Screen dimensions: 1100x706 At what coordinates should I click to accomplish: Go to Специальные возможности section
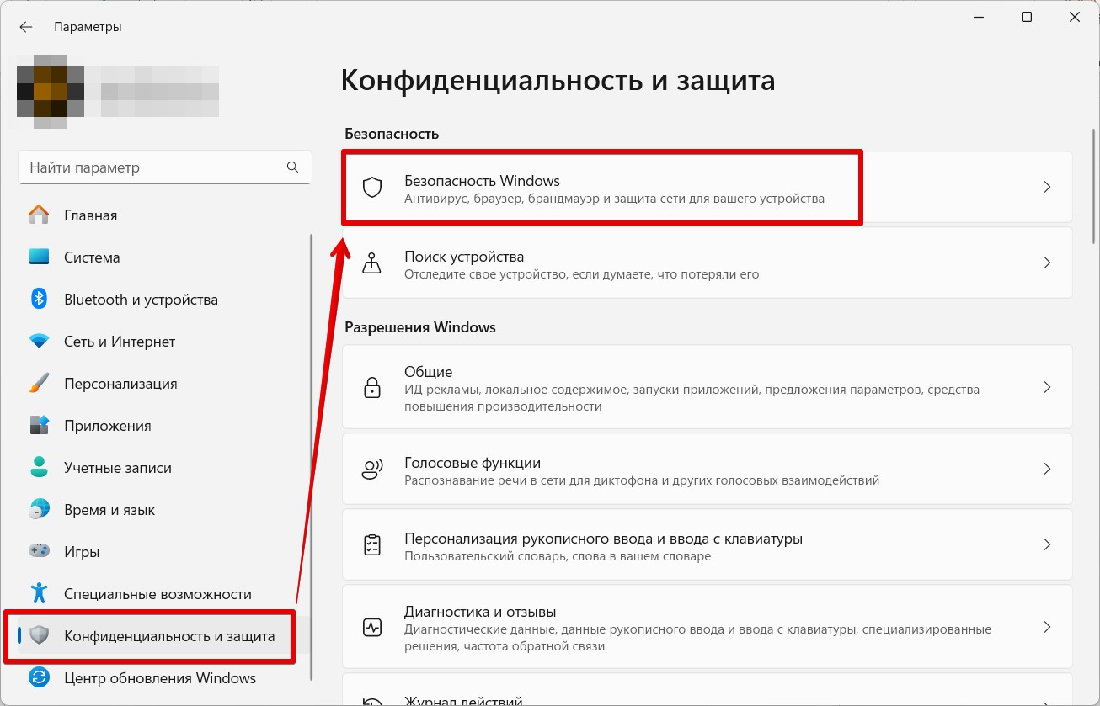(163, 594)
